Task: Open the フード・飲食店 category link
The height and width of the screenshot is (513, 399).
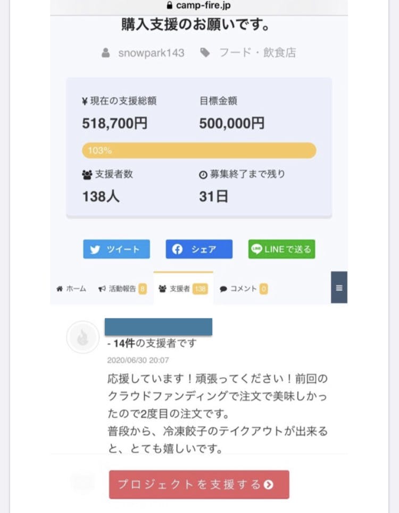Action: coord(257,53)
